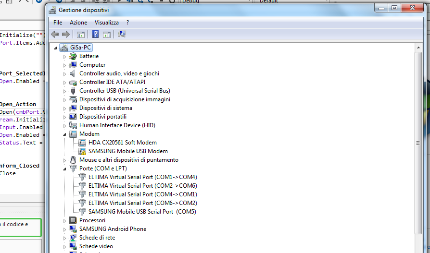
Task: Click the Human Interface Device icon
Action: tap(73, 125)
